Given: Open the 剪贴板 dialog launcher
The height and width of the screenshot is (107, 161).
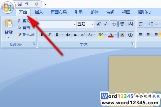Looking at the screenshot, I should [34, 44].
